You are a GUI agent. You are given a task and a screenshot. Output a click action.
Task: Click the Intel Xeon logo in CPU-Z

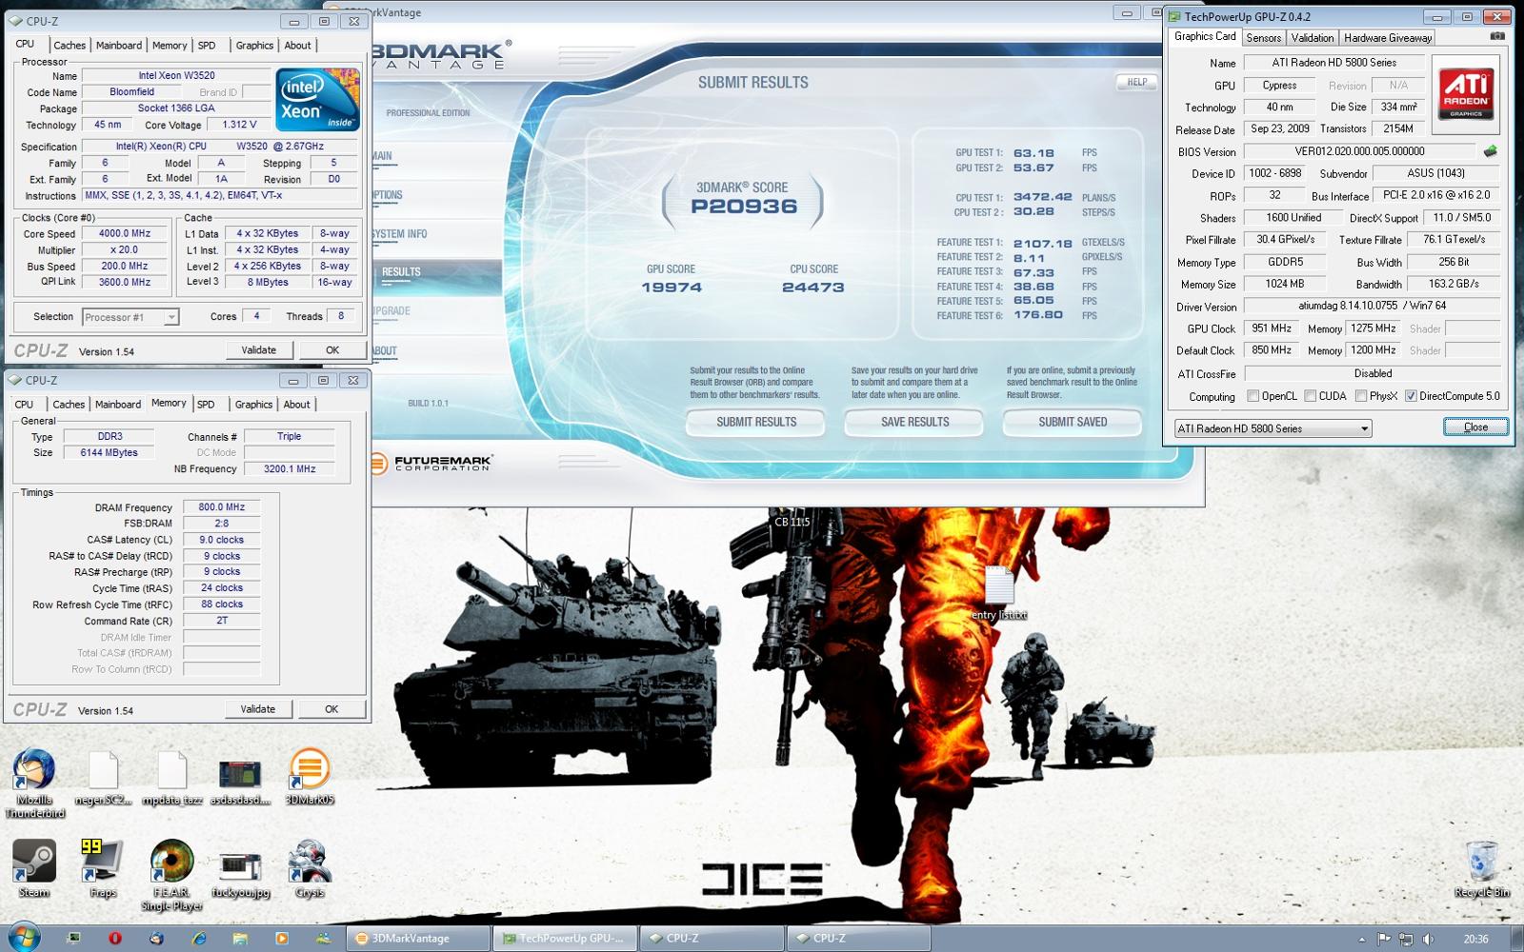click(318, 99)
